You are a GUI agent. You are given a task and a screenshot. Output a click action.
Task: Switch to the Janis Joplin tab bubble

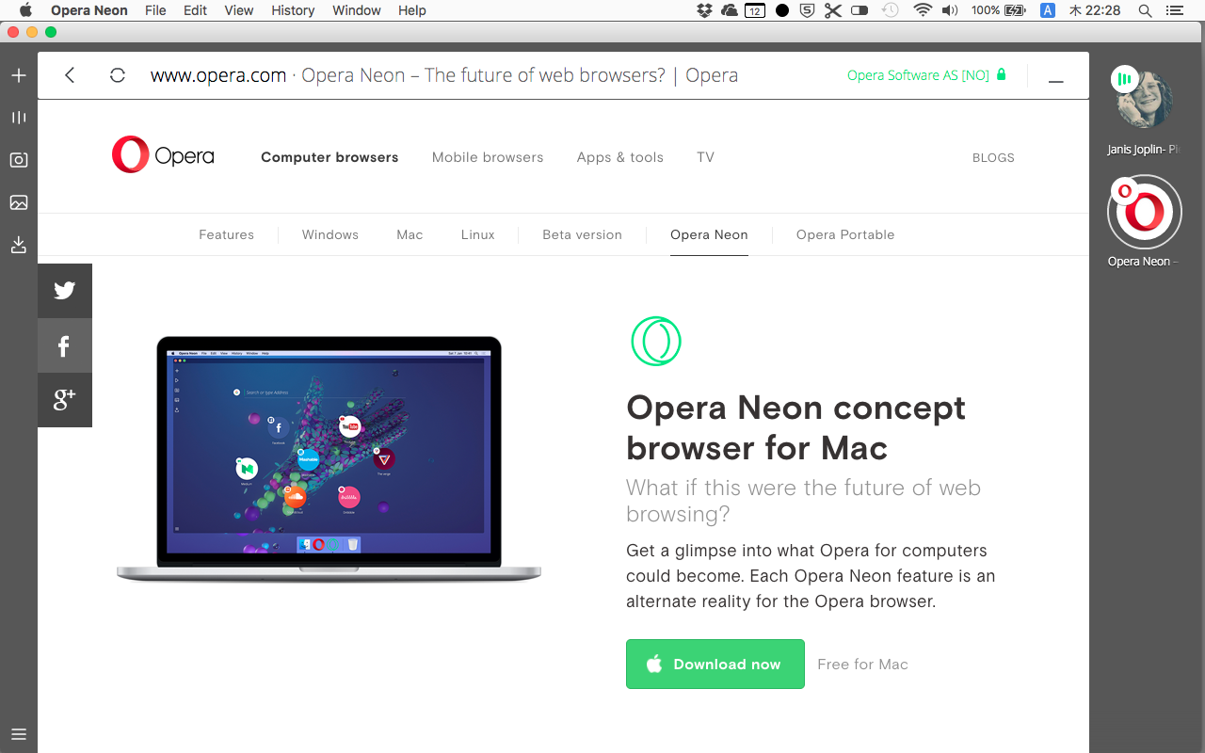pos(1144,99)
